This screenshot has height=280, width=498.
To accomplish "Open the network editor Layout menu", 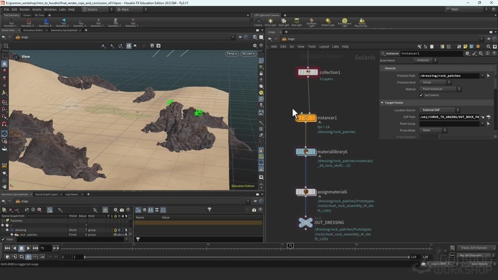I will (324, 47).
